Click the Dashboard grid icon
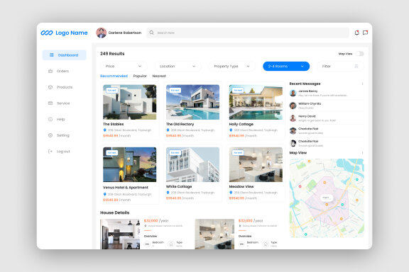 [x=52, y=55]
